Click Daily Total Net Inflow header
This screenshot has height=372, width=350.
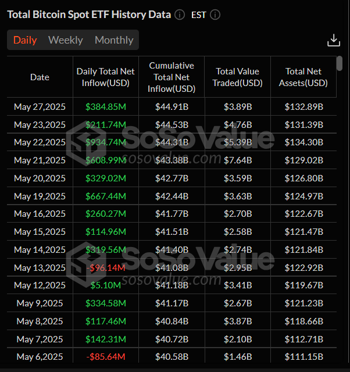[x=106, y=77]
